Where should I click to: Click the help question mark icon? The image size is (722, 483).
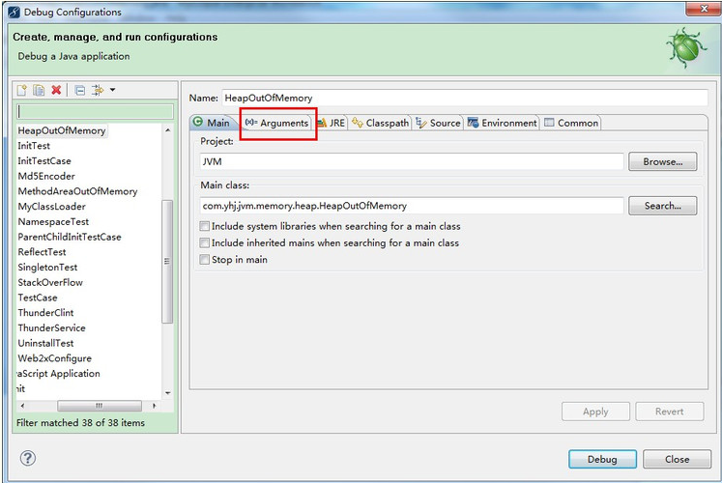pos(28,458)
